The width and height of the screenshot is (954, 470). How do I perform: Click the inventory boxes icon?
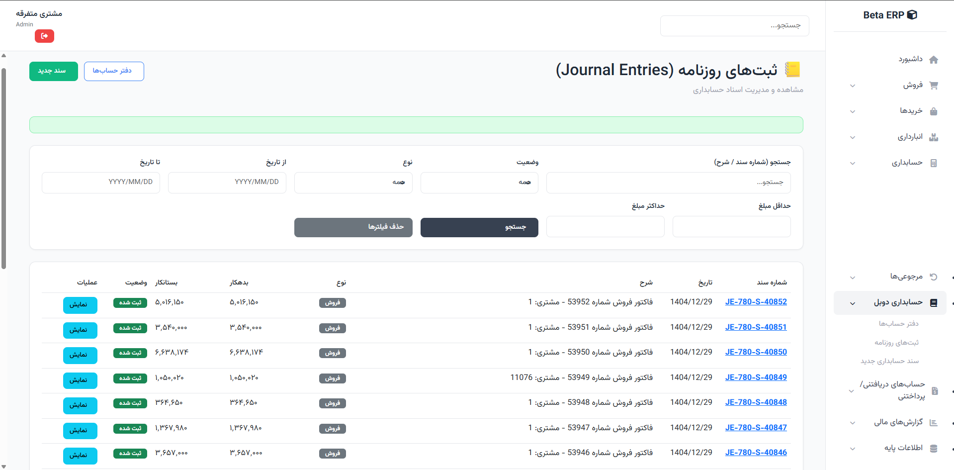(934, 137)
